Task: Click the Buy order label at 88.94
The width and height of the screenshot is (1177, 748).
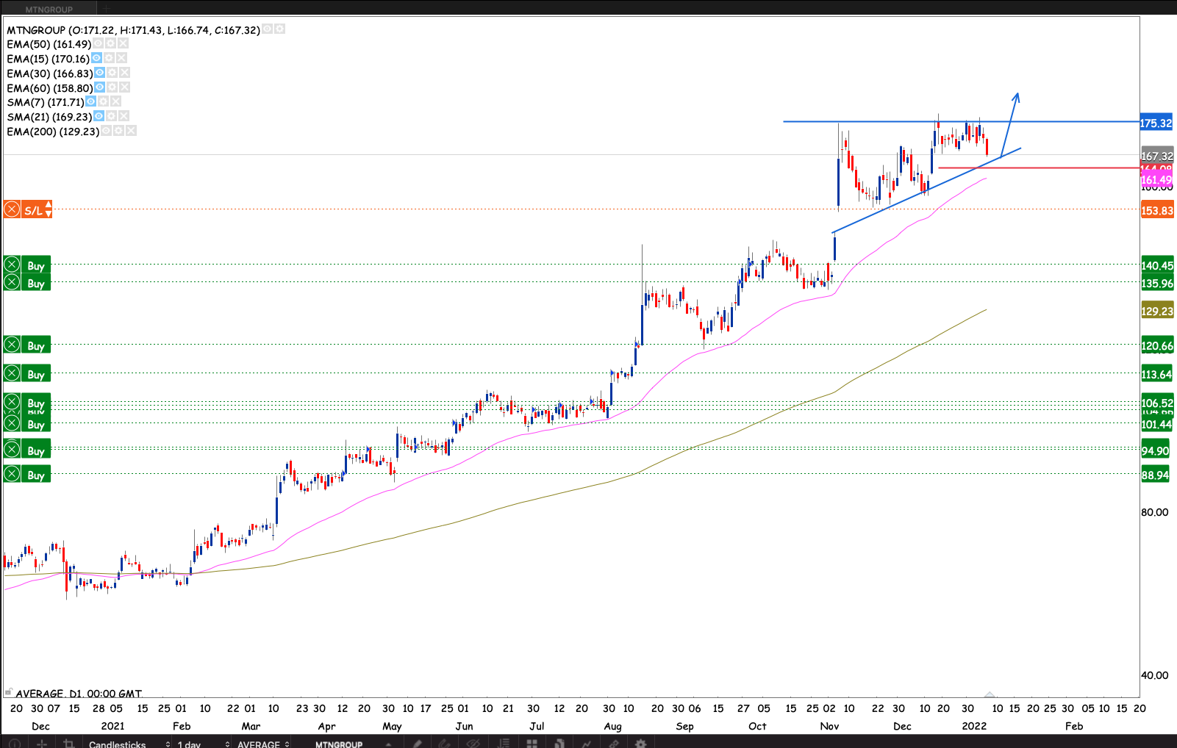Action: pos(35,475)
